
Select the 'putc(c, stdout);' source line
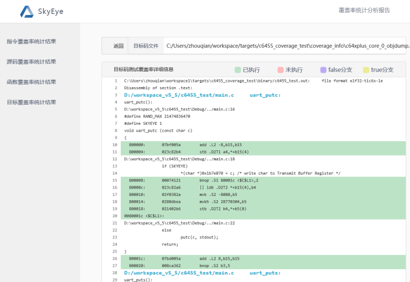(x=199, y=237)
